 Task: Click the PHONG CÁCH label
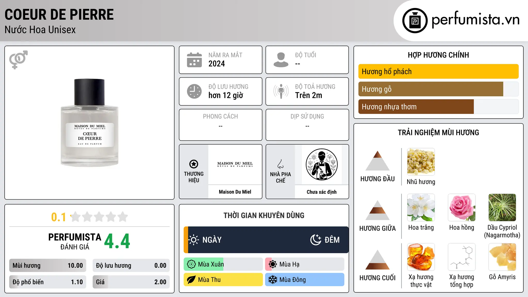coord(220,117)
